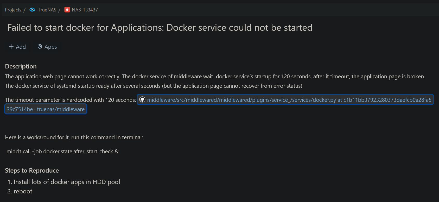Go to the Projects breadcrumb
Viewport: 439px width, 202px height.
point(13,10)
